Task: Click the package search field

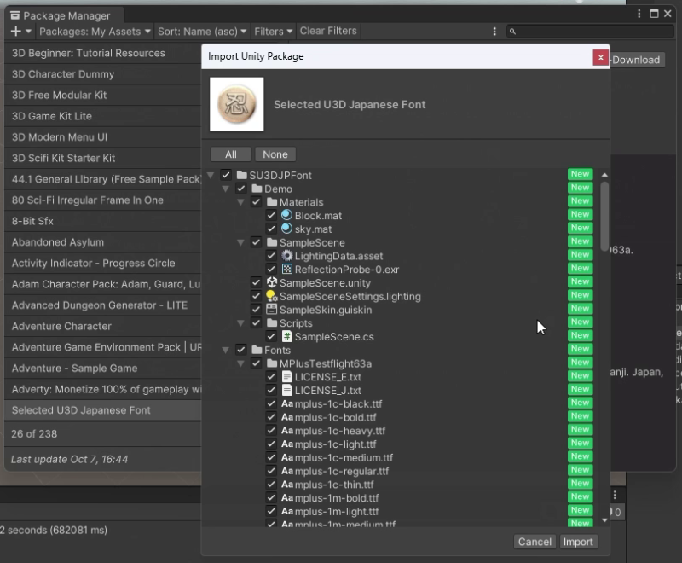Action: click(588, 32)
